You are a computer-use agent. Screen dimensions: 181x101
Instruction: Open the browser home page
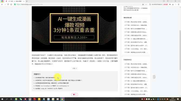click(x=11, y=4)
